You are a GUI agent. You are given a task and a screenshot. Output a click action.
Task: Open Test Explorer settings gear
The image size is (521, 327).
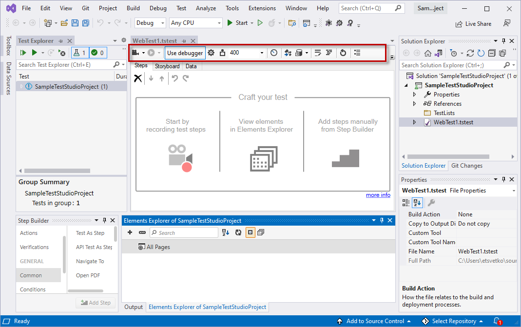(x=124, y=40)
